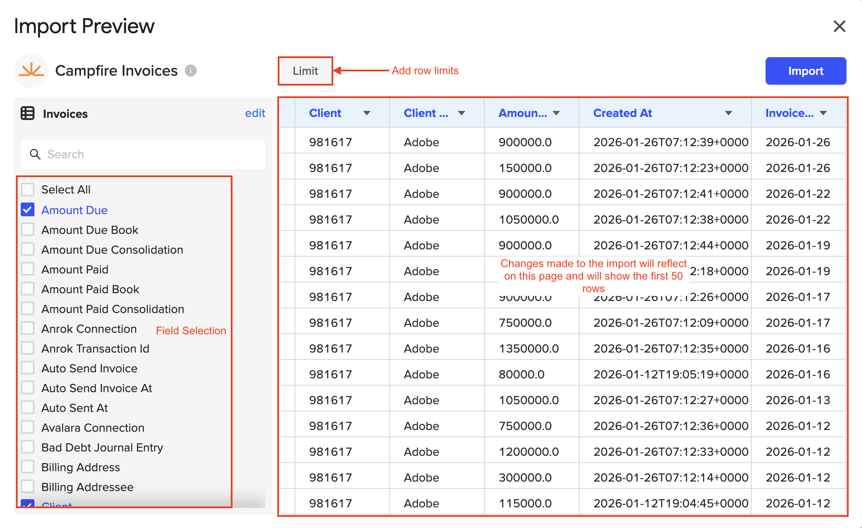Close the Import Preview dialog
Screen dimensions: 862x528
click(839, 26)
